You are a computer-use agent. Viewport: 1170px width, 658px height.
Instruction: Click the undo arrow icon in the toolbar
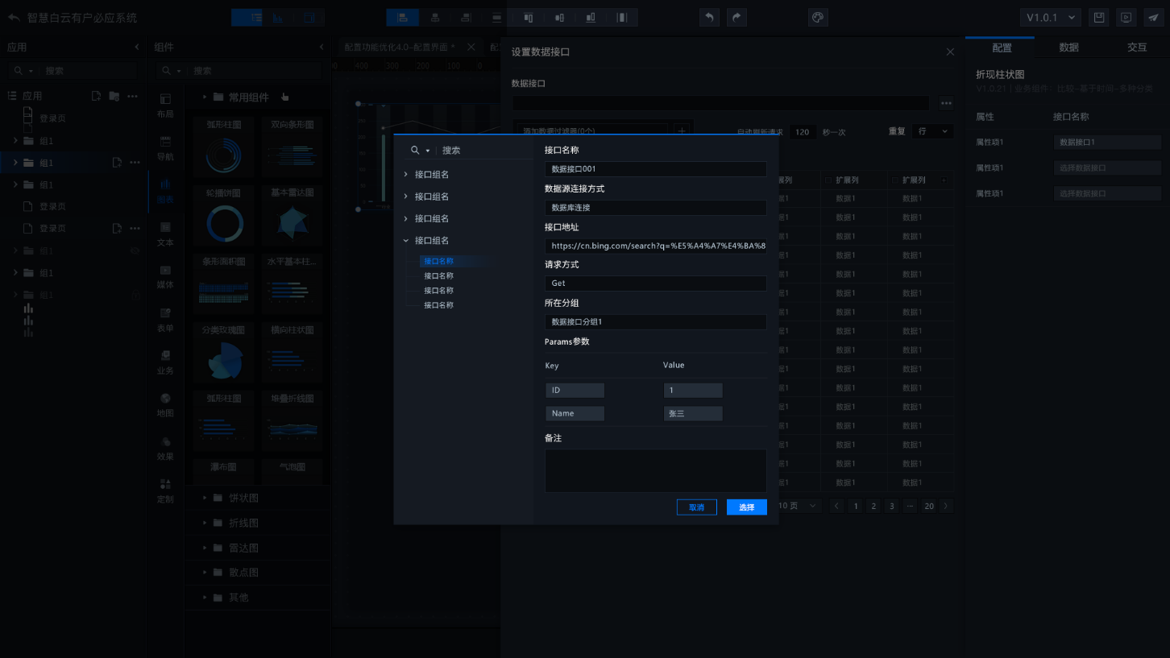point(709,18)
